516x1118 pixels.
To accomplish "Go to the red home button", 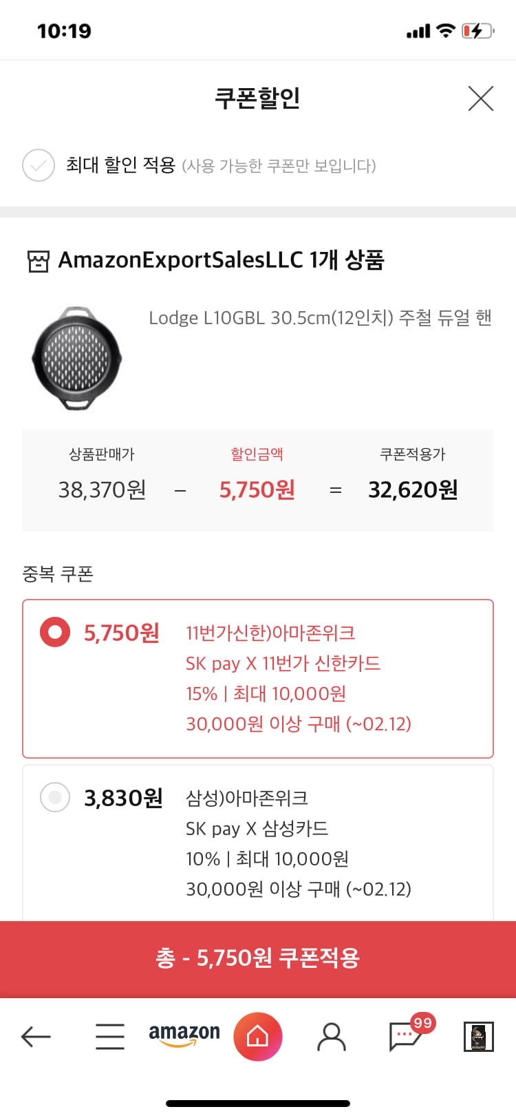I will [258, 1036].
